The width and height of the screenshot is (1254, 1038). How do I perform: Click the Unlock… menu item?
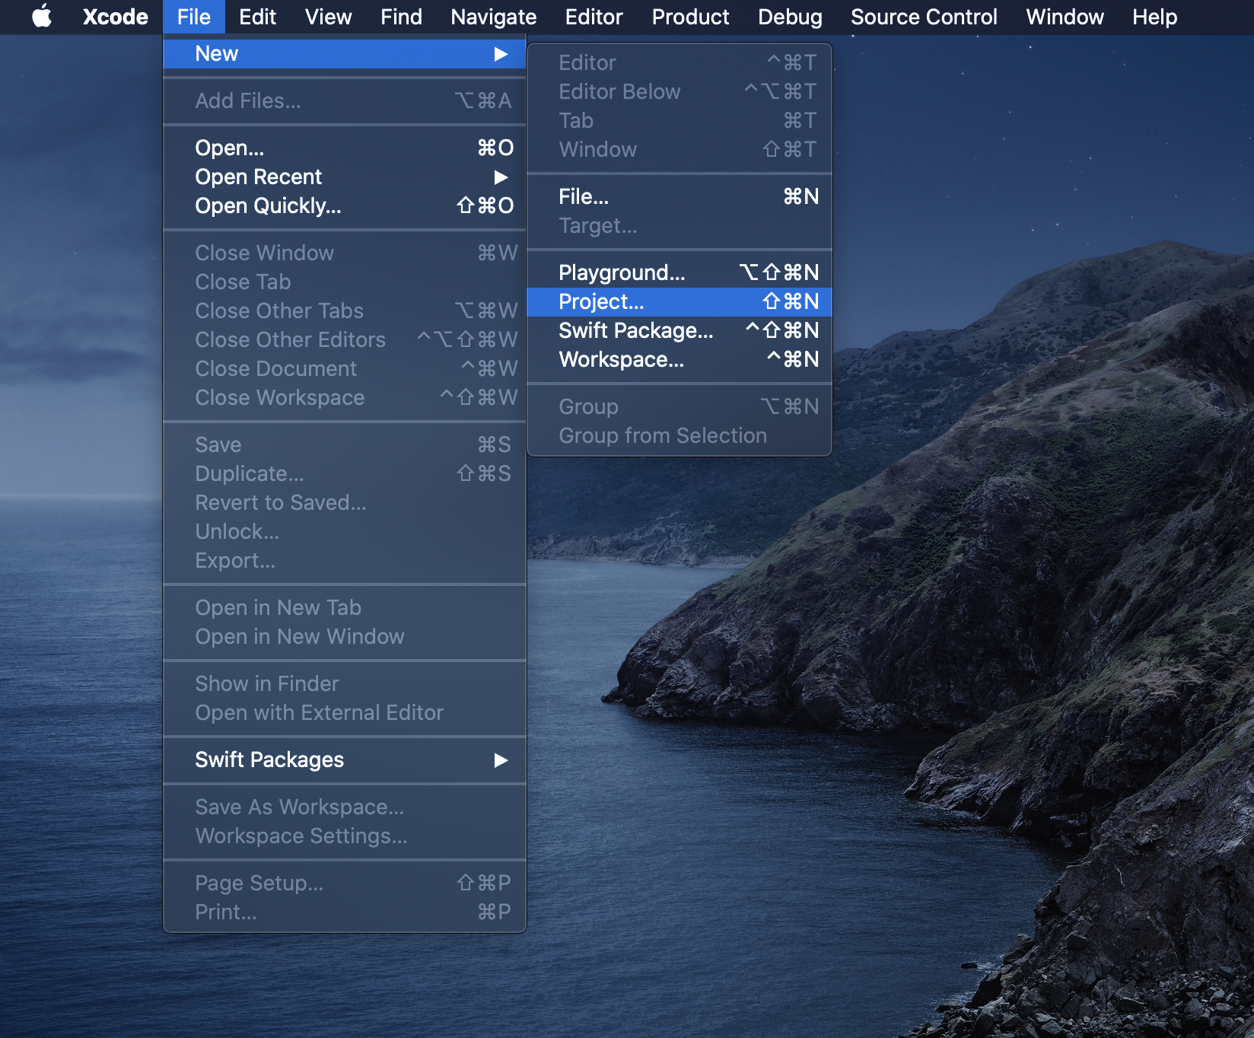pyautogui.click(x=345, y=532)
